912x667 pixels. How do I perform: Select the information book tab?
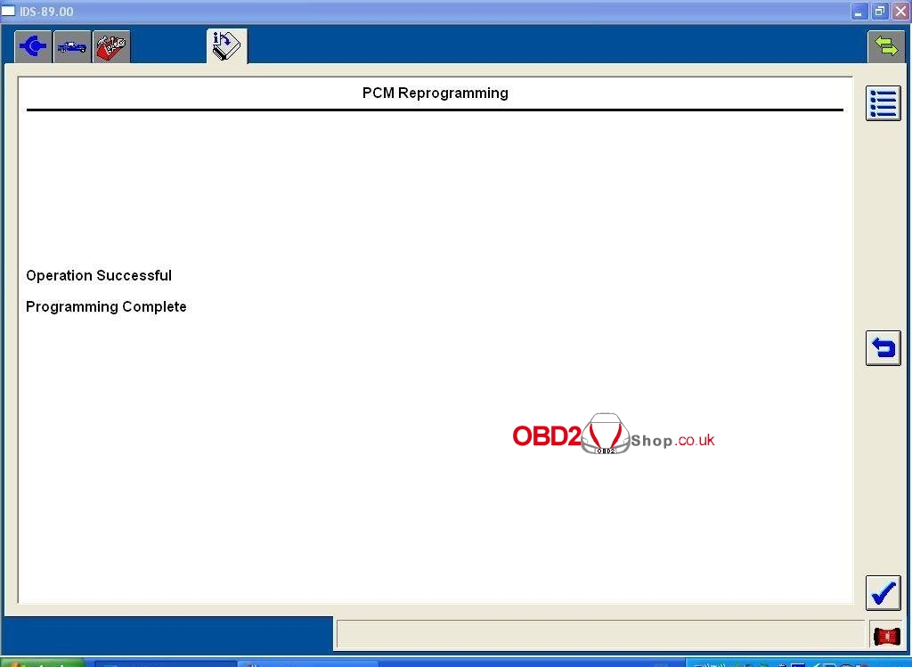(x=226, y=45)
